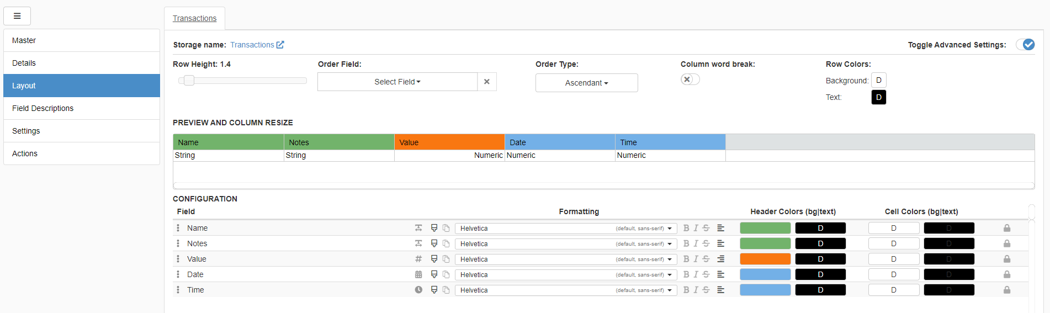Disable Toggle Advanced Settings switch
Image resolution: width=1050 pixels, height=313 pixels.
pyautogui.click(x=1025, y=45)
